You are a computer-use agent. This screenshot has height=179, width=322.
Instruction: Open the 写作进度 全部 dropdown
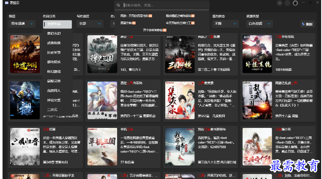[90, 24]
